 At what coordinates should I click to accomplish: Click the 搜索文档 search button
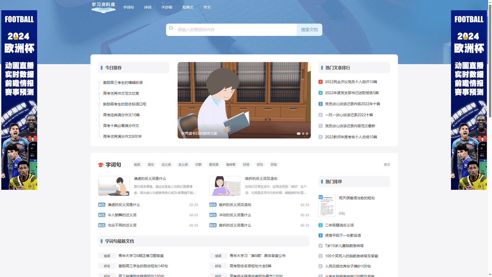pyautogui.click(x=310, y=30)
